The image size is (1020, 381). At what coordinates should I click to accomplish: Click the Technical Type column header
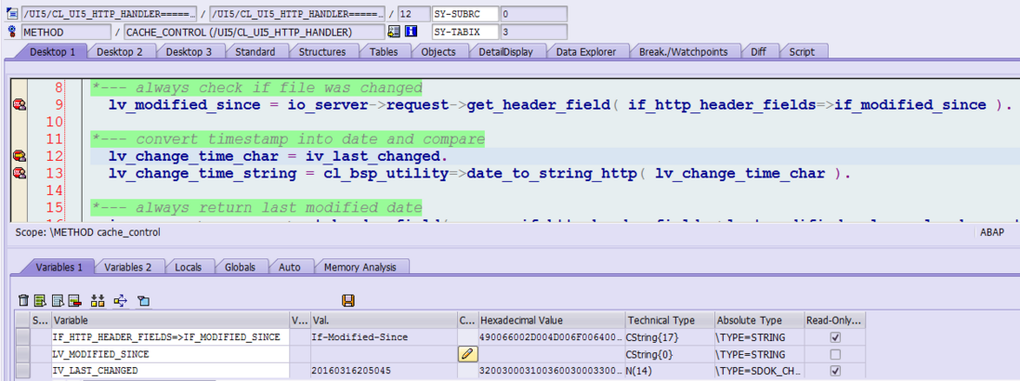669,321
